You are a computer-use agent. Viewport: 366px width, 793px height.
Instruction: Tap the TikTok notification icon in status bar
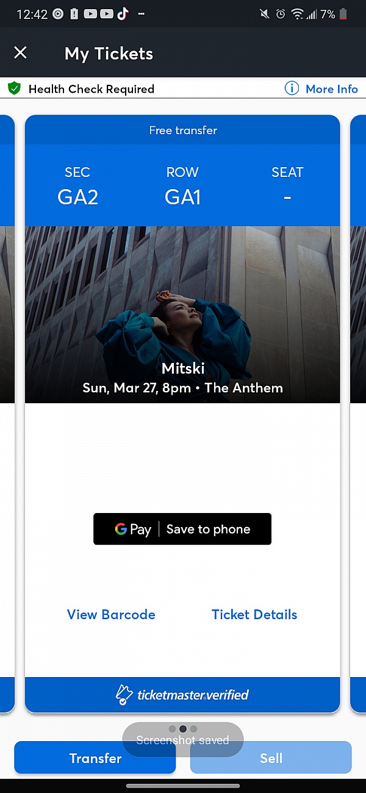(x=123, y=14)
